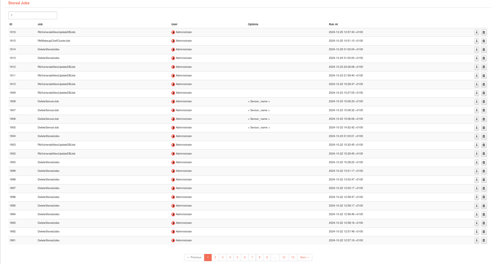The height and width of the screenshot is (264, 496).
Task: Go to page 7
Action: point(252,257)
